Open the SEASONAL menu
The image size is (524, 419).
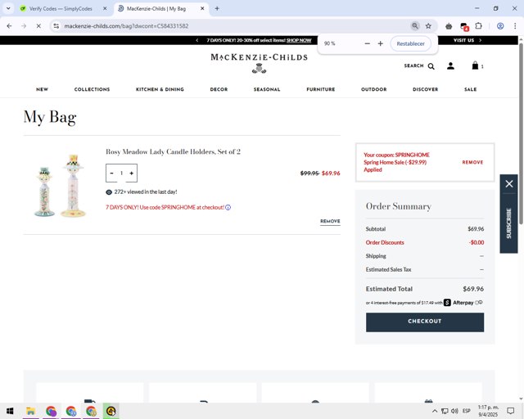[x=267, y=89]
